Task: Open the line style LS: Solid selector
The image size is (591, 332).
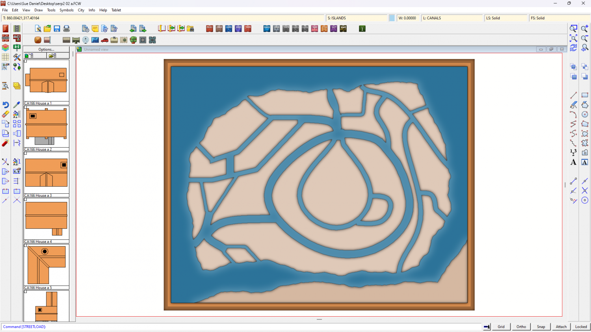Action: [506, 18]
